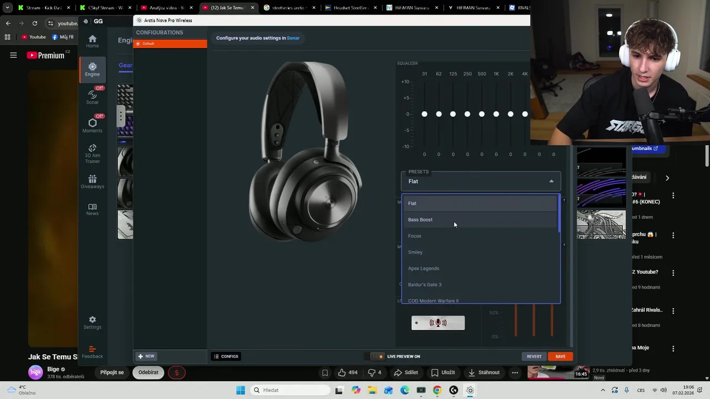Switch to 'Analýza videa' browser tab

165,8
